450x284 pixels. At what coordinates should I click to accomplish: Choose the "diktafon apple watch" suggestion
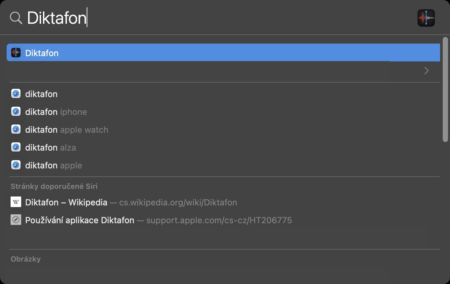67,130
